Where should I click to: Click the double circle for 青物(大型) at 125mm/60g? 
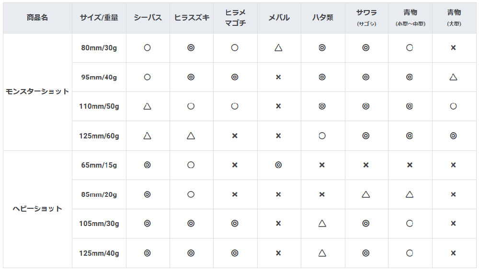(x=453, y=136)
